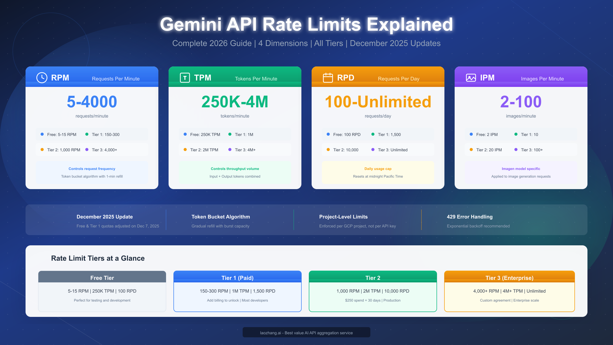Click the Controls request frequency box
This screenshot has width=613, height=345.
point(92,172)
